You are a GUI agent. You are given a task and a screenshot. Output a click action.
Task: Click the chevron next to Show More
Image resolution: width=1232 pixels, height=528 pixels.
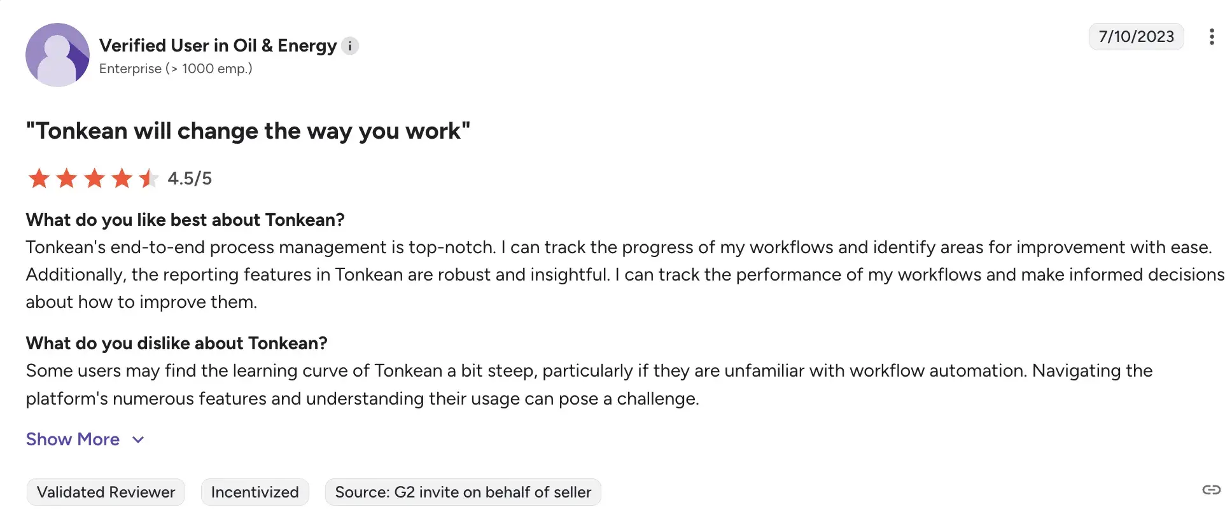click(x=138, y=440)
